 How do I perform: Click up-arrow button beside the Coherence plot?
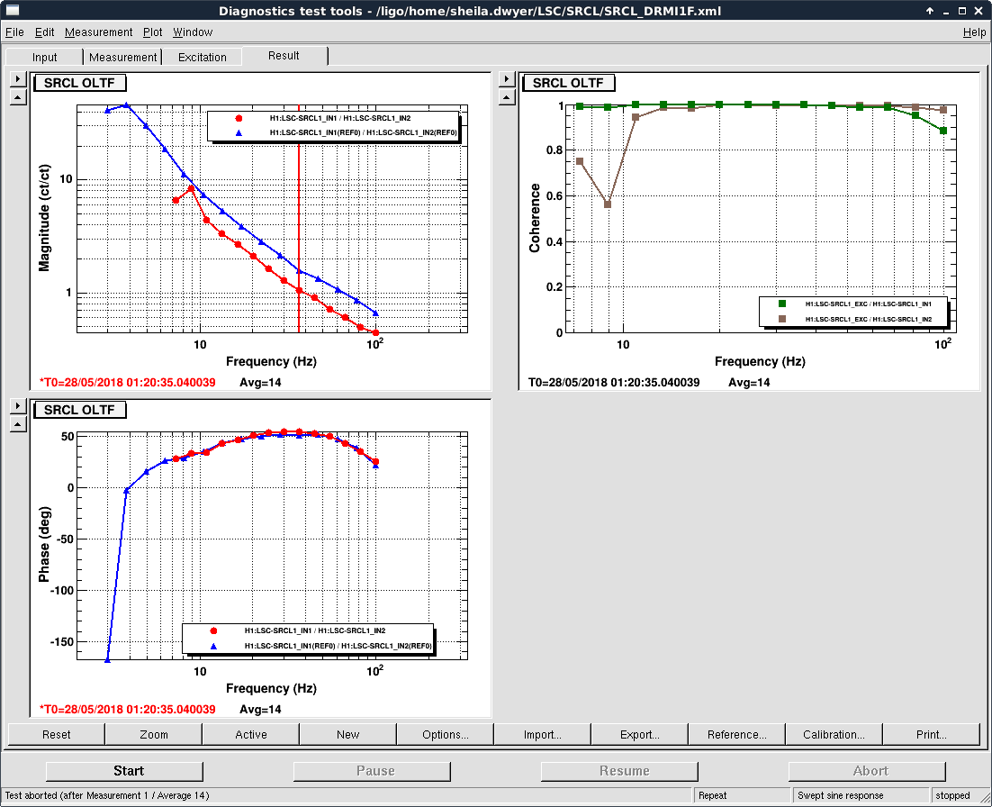click(x=506, y=97)
